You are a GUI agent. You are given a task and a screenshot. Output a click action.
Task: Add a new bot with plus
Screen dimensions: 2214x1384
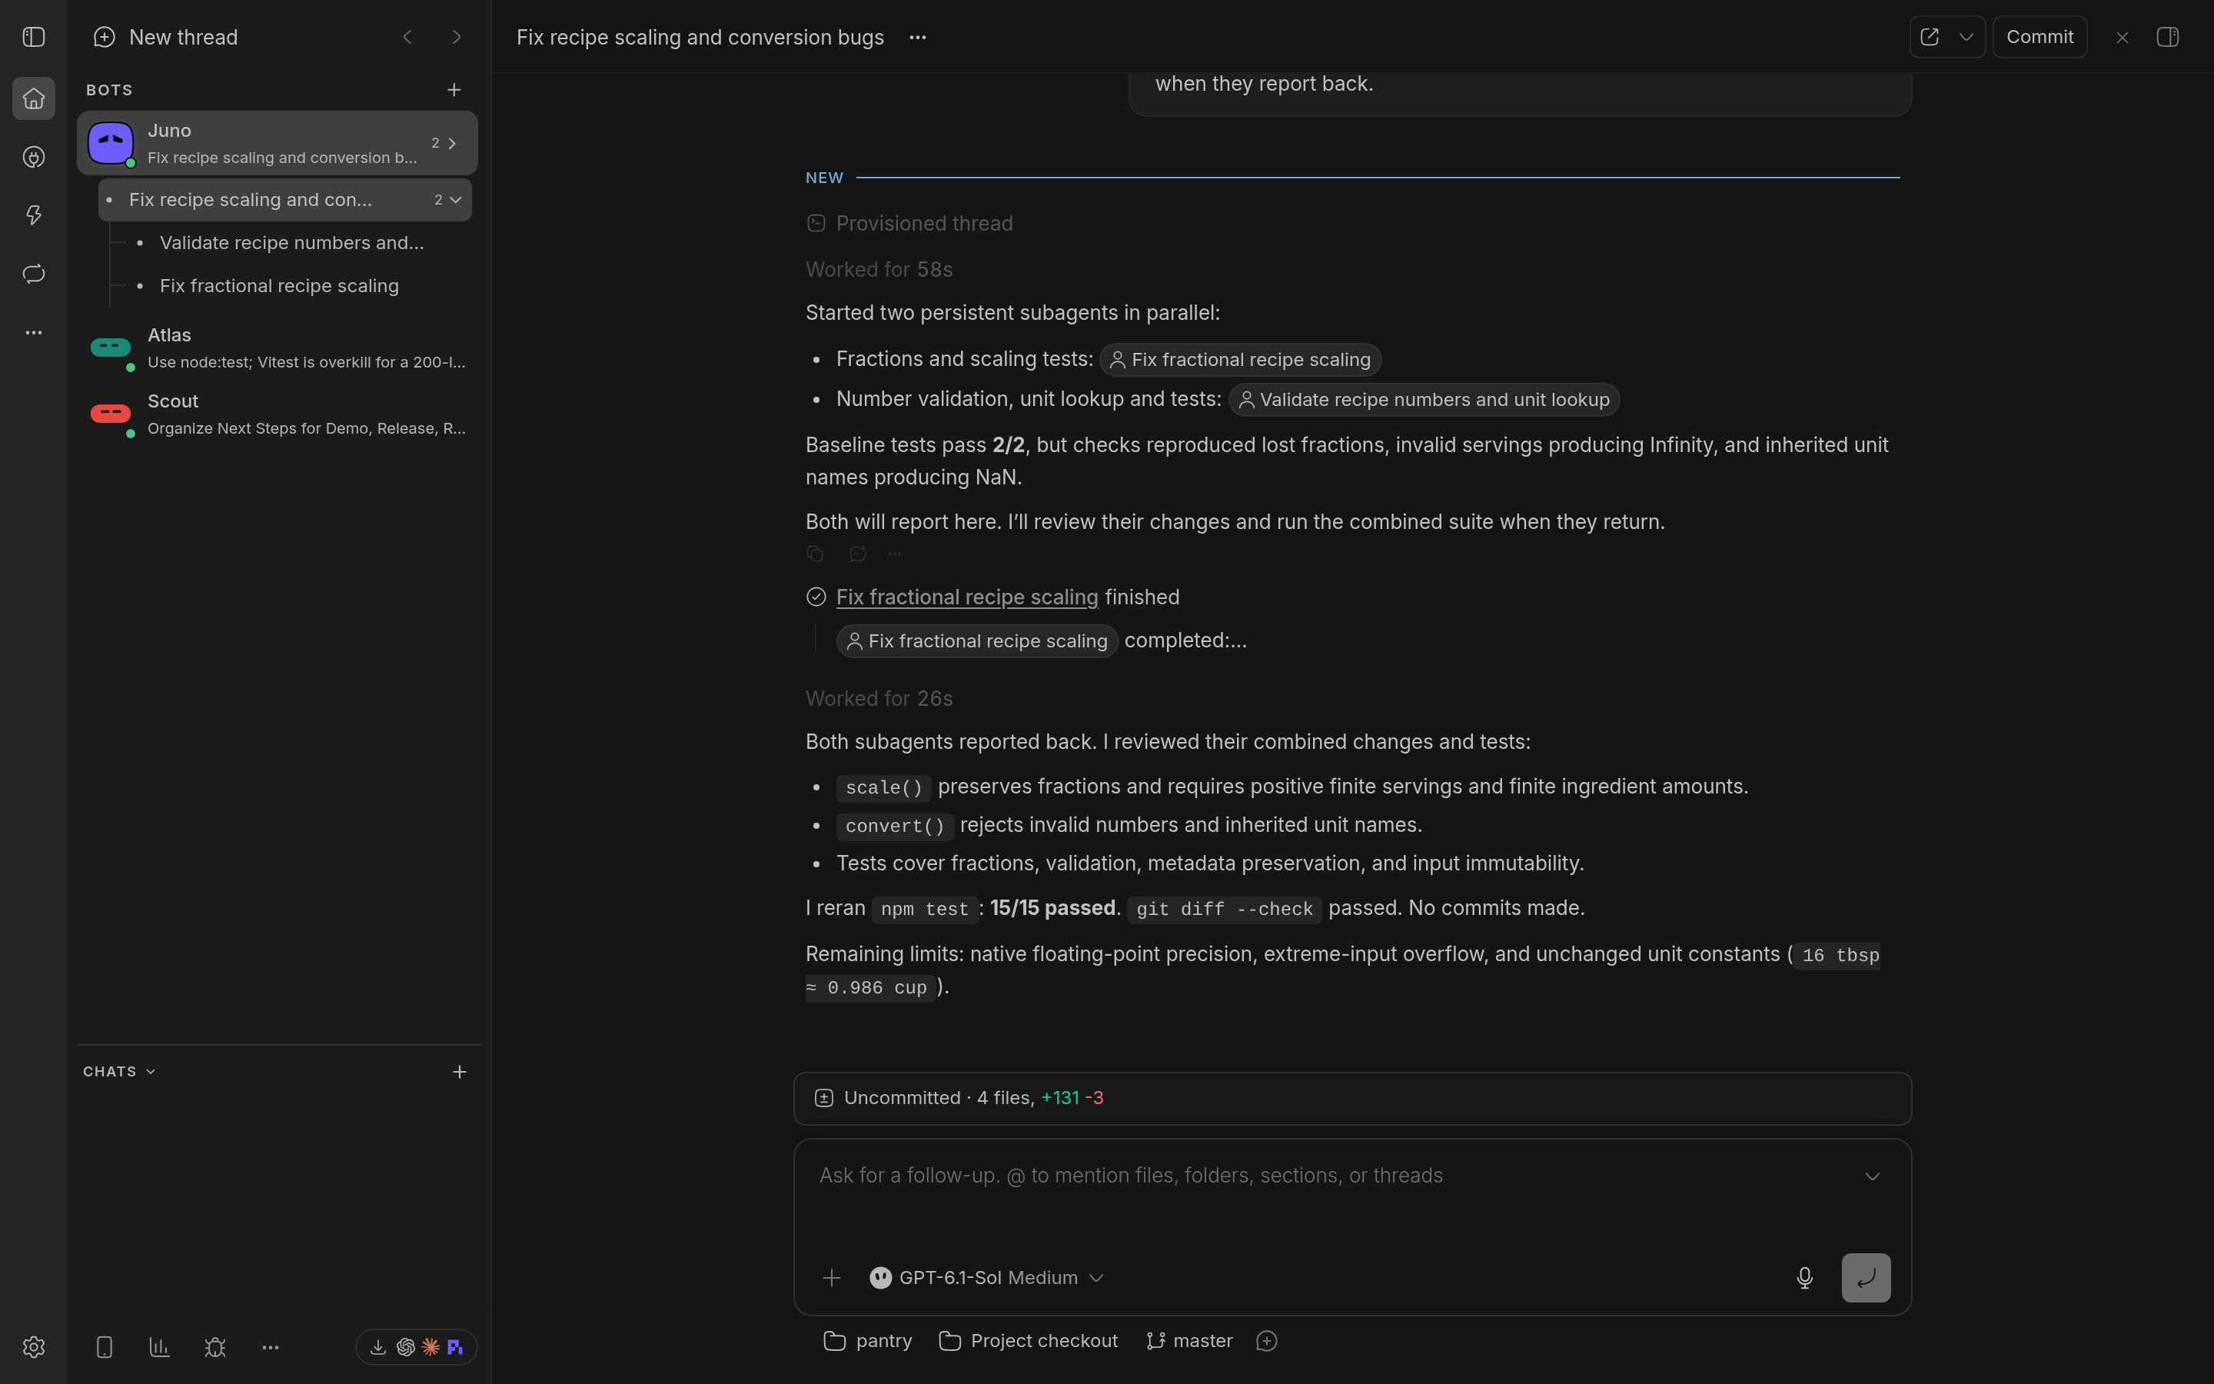click(454, 90)
